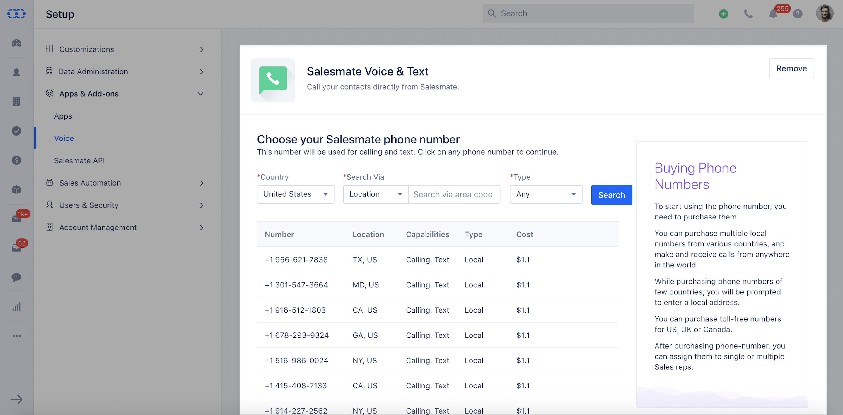Open the Type dropdown showing Any
This screenshot has width=843, height=415.
(546, 194)
